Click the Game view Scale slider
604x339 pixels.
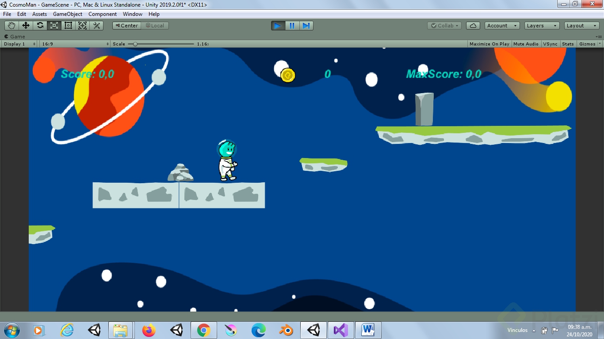[161, 44]
